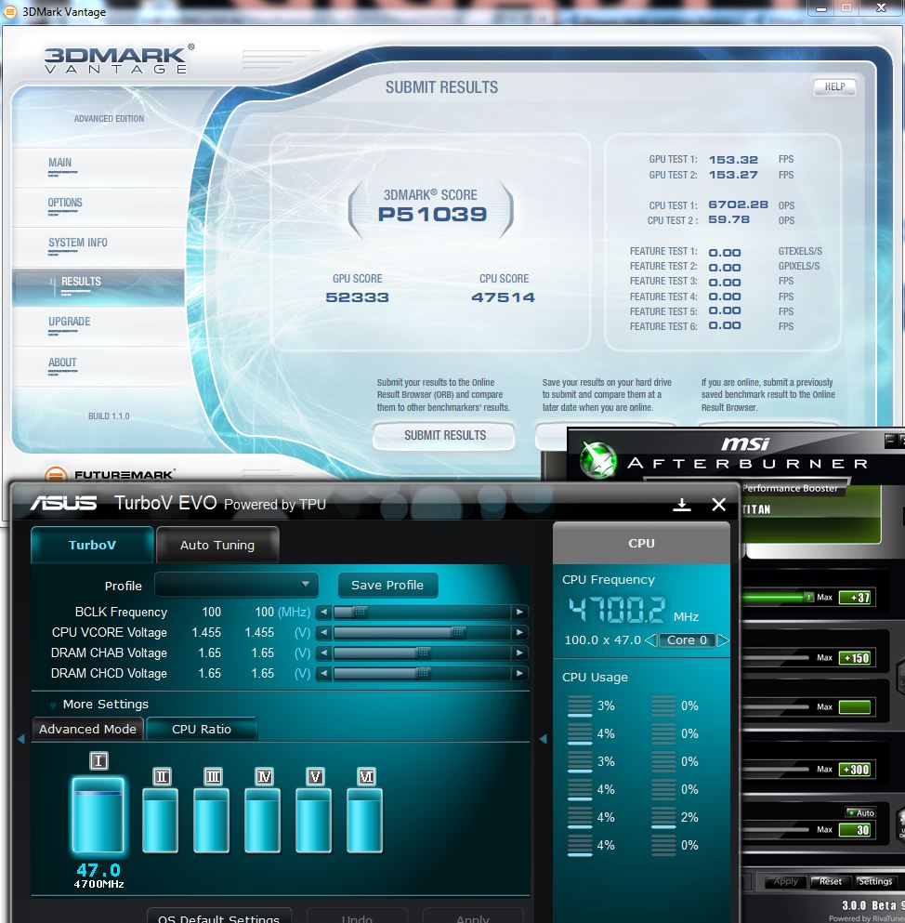
Task: Go to previous core with arrow left of Core 0
Action: 650,640
